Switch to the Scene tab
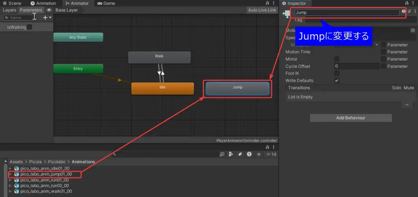 click(x=12, y=3)
